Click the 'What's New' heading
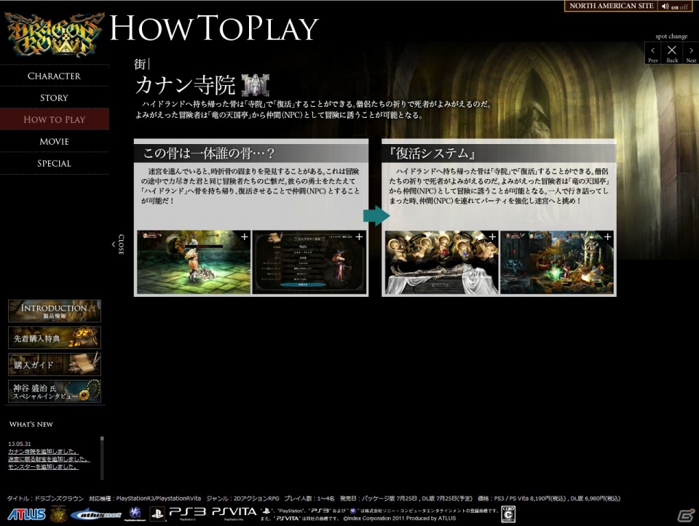This screenshot has height=526, width=699. [x=31, y=424]
